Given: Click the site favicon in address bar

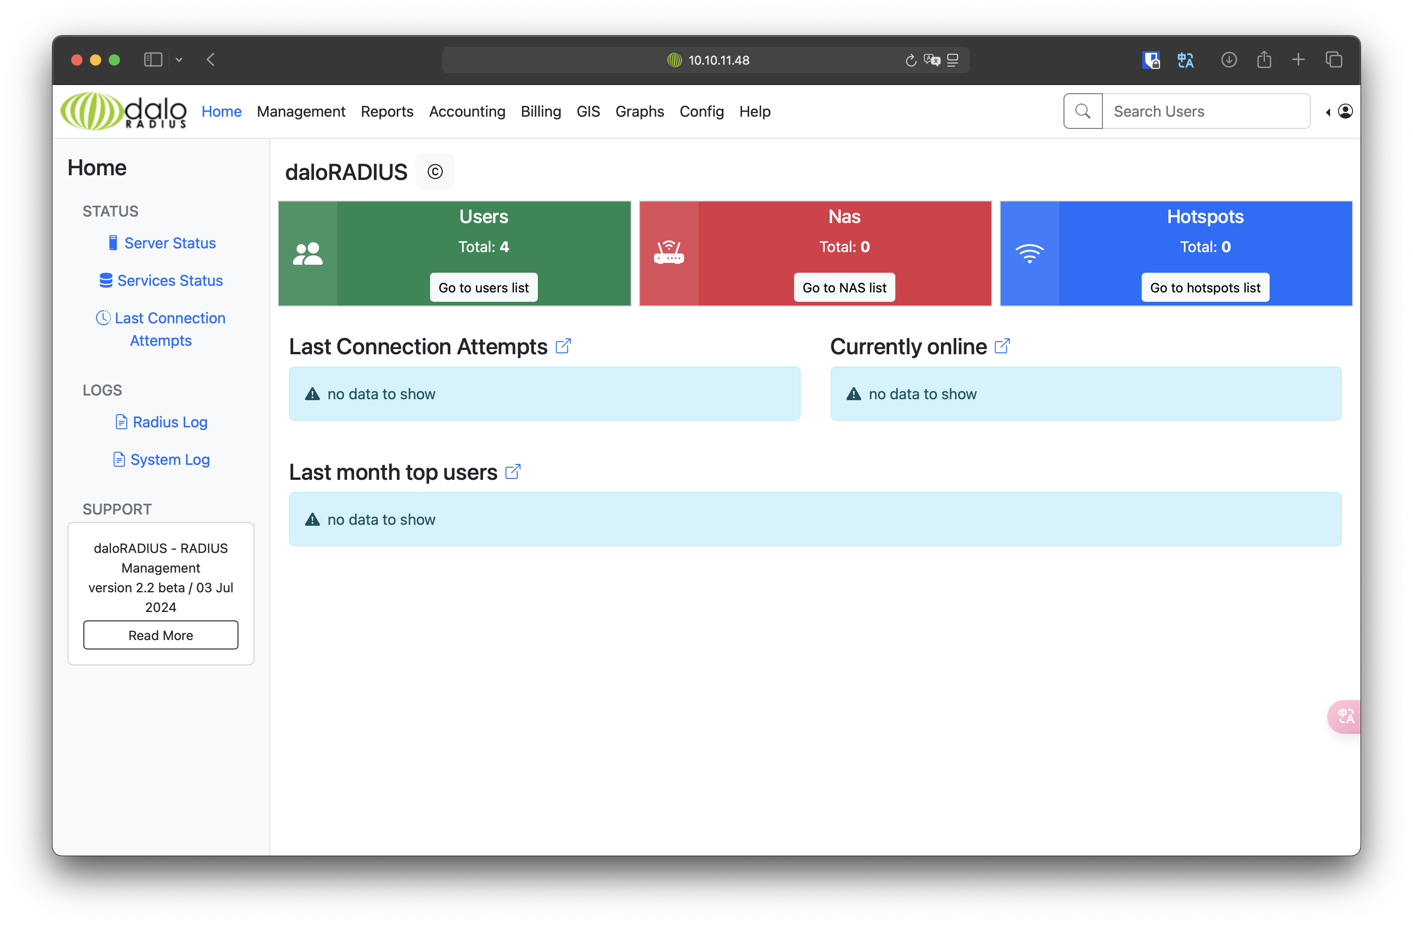Looking at the screenshot, I should pyautogui.click(x=675, y=60).
